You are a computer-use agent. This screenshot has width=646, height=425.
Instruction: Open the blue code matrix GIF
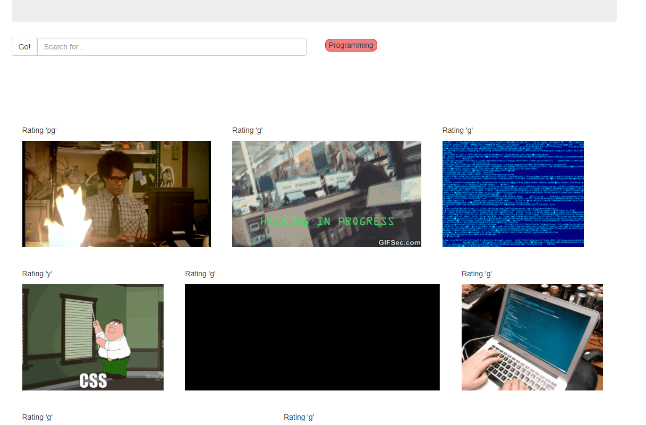tap(513, 193)
